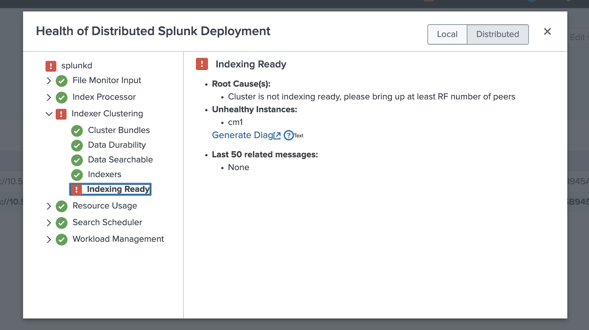Click the green check icon beside Data Durability

point(77,146)
